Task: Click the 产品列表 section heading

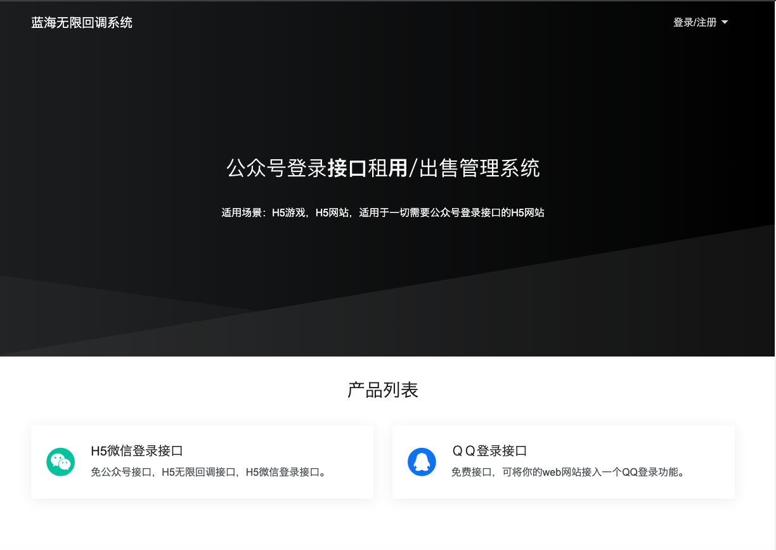Action: (x=382, y=390)
